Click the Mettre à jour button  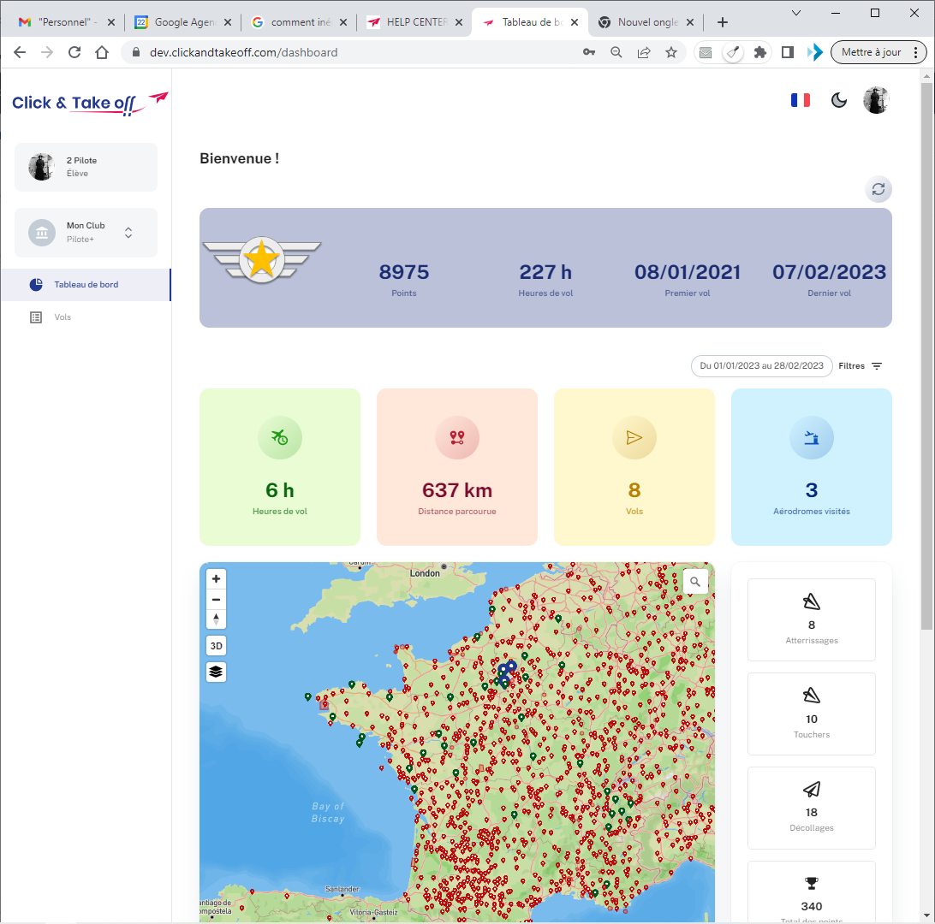pos(878,52)
